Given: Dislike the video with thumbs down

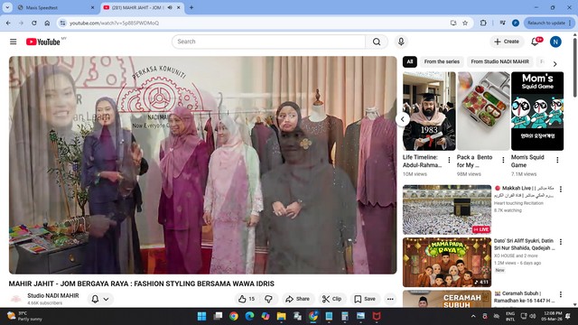Looking at the screenshot, I should pos(269,299).
